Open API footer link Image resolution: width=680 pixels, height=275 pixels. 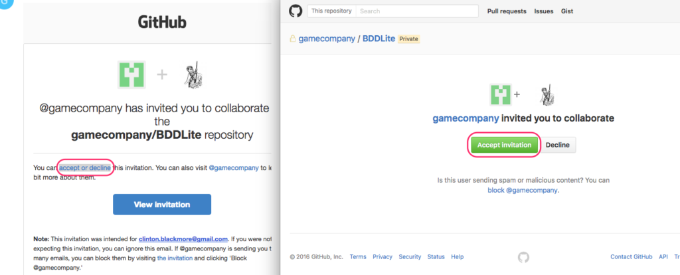(x=663, y=257)
